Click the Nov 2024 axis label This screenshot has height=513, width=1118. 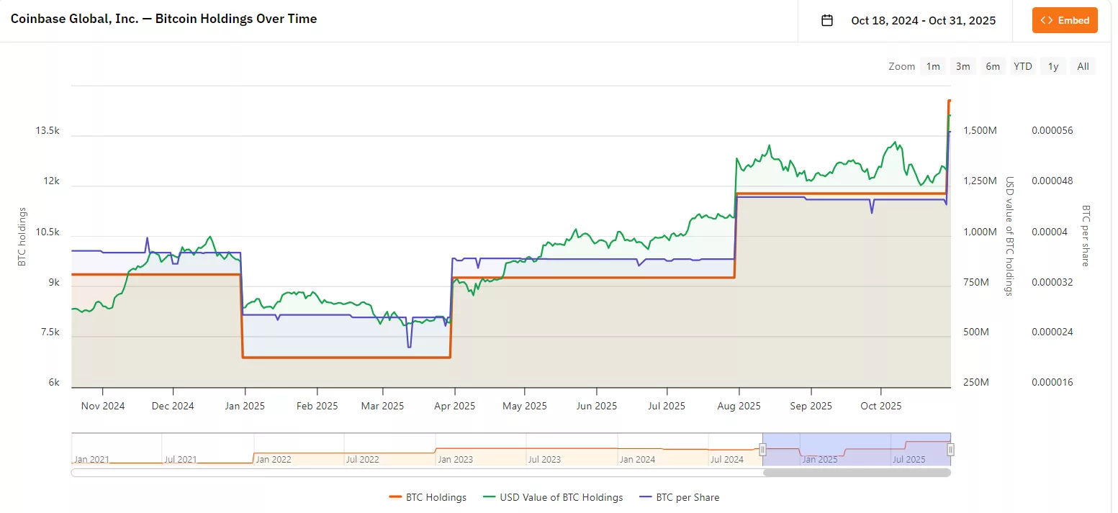(x=102, y=406)
